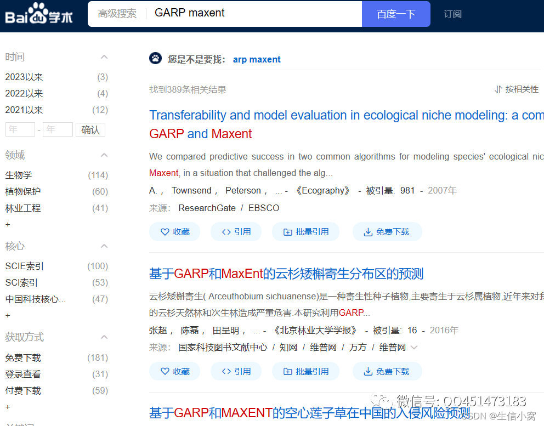The height and width of the screenshot is (426, 544).
Task: Open 高级搜索 advanced search
Action: (x=117, y=14)
